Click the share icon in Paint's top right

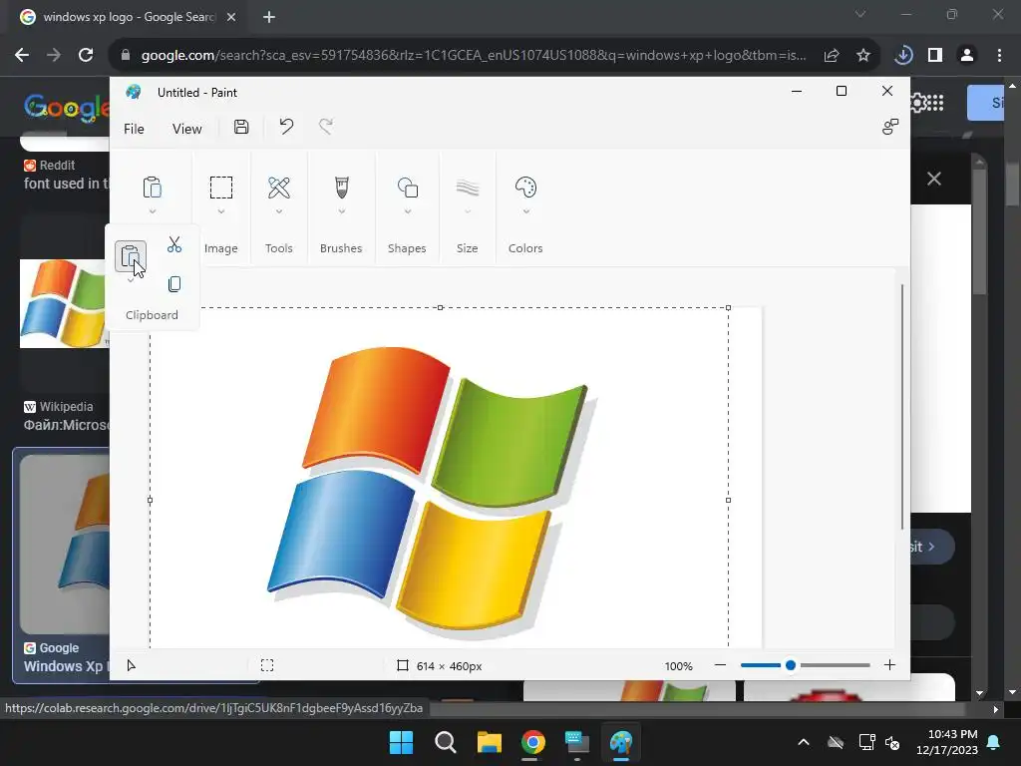[890, 127]
